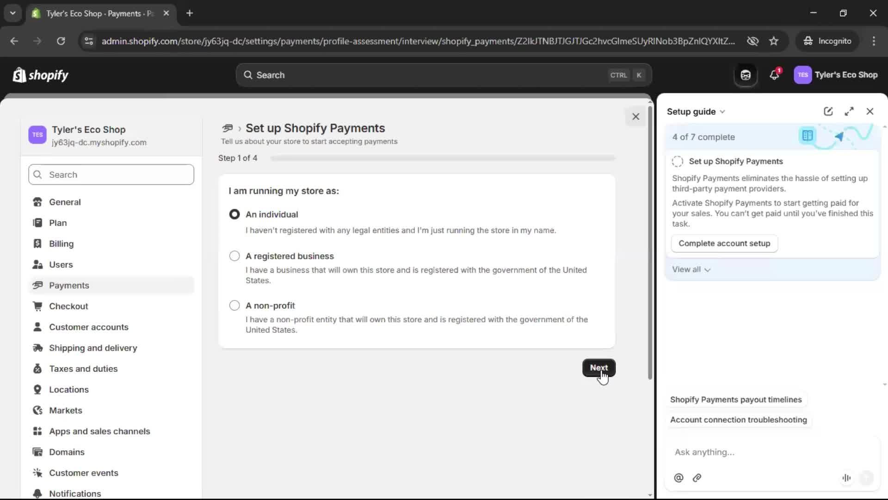Image resolution: width=888 pixels, height=500 pixels.
Task: Open Checkout settings in the sidebar
Action: click(68, 306)
